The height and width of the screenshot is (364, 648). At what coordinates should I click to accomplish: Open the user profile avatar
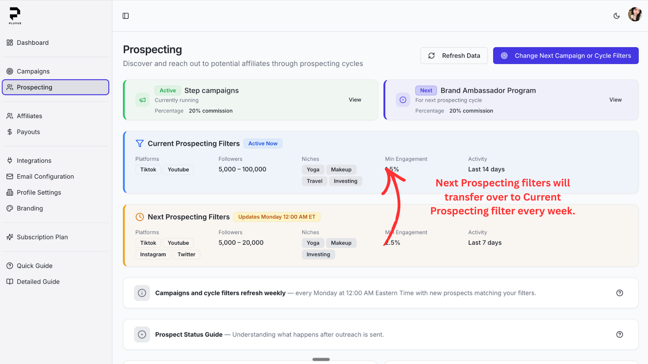coord(635,14)
